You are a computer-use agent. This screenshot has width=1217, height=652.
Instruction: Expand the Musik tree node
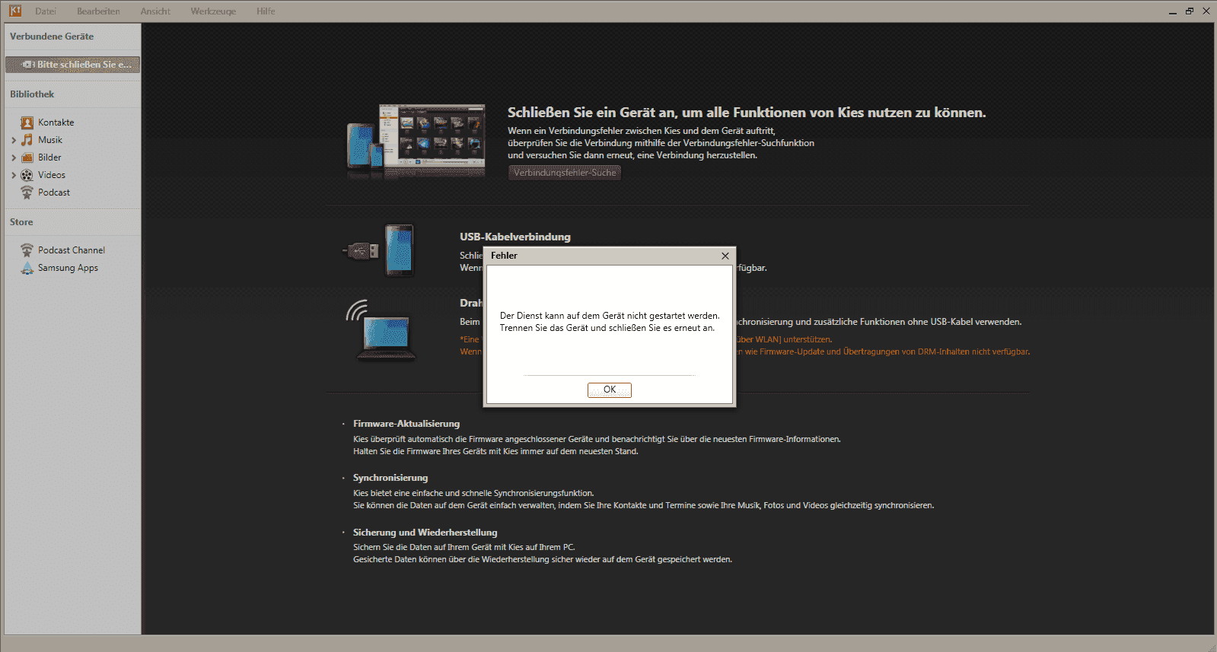coord(14,140)
